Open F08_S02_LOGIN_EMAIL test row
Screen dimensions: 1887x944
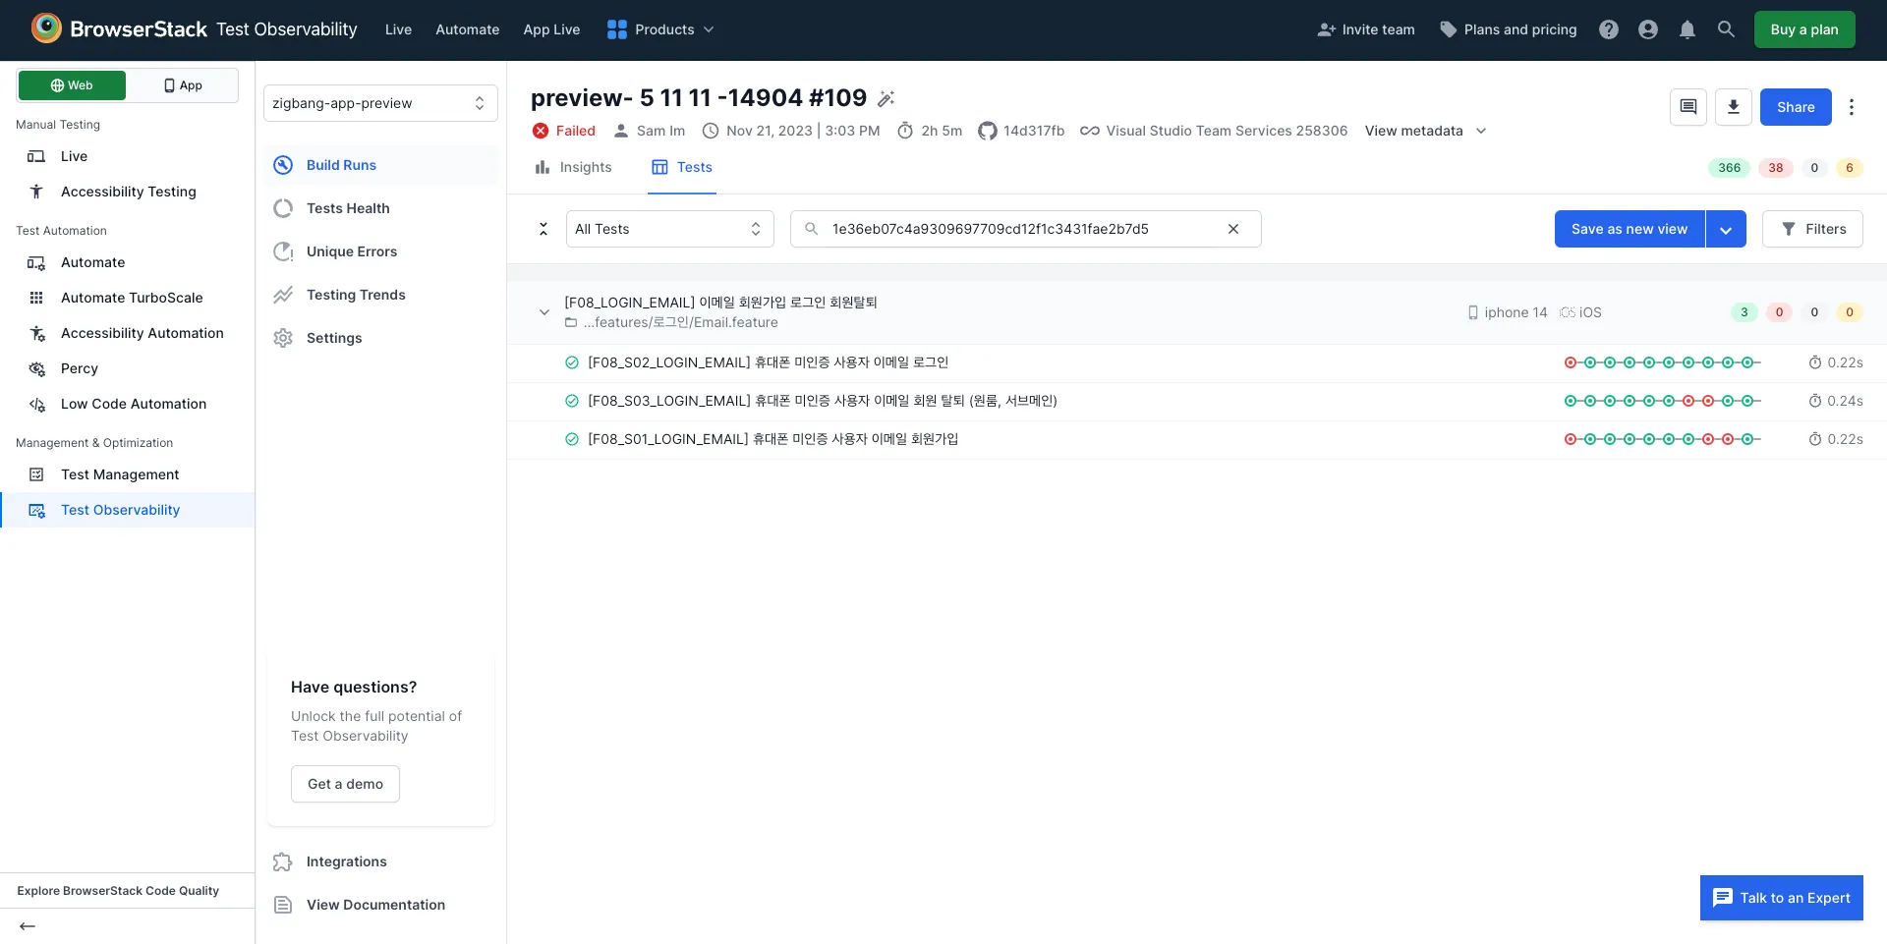(x=1195, y=362)
